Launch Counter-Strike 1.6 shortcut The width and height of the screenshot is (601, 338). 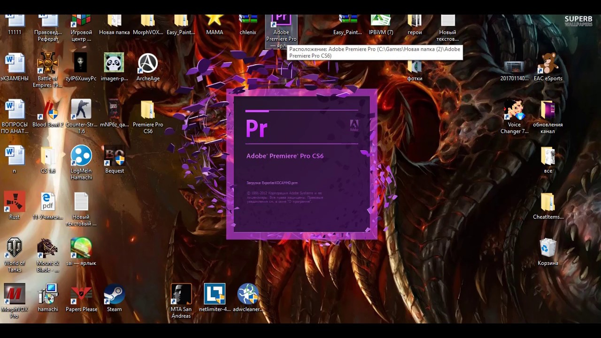click(x=81, y=116)
